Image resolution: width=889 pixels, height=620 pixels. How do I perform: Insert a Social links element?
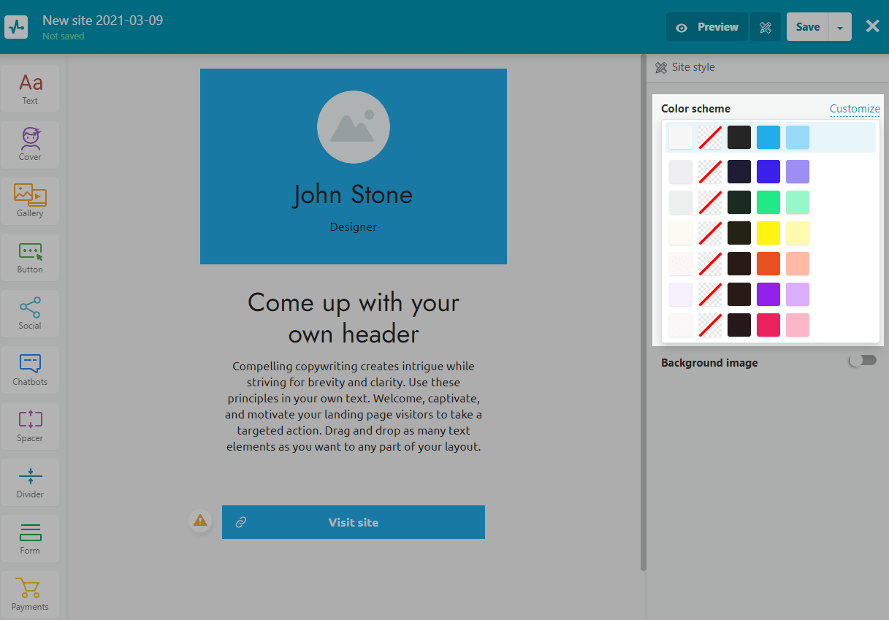(30, 313)
